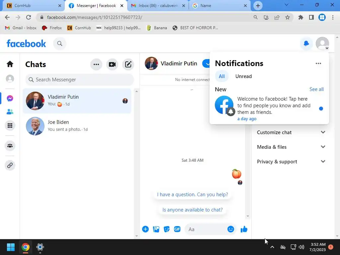
Task: Choose a sticker icon
Action: (167, 229)
